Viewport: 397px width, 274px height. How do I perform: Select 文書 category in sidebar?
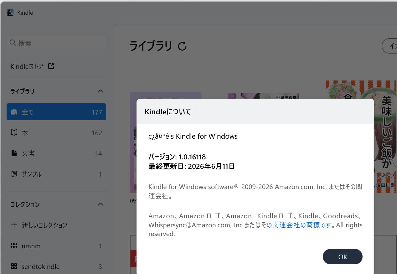(x=56, y=153)
